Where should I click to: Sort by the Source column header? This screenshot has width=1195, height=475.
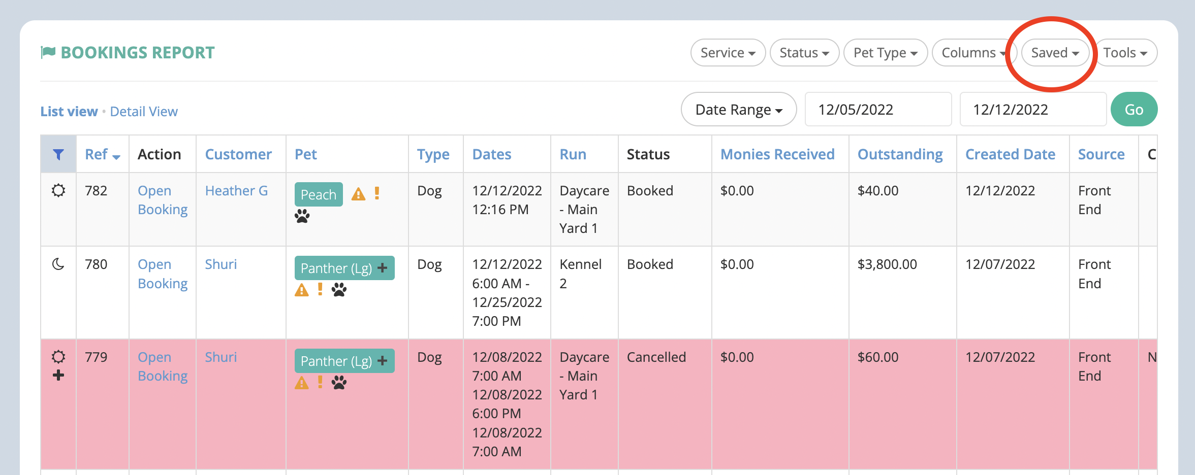1101,154
